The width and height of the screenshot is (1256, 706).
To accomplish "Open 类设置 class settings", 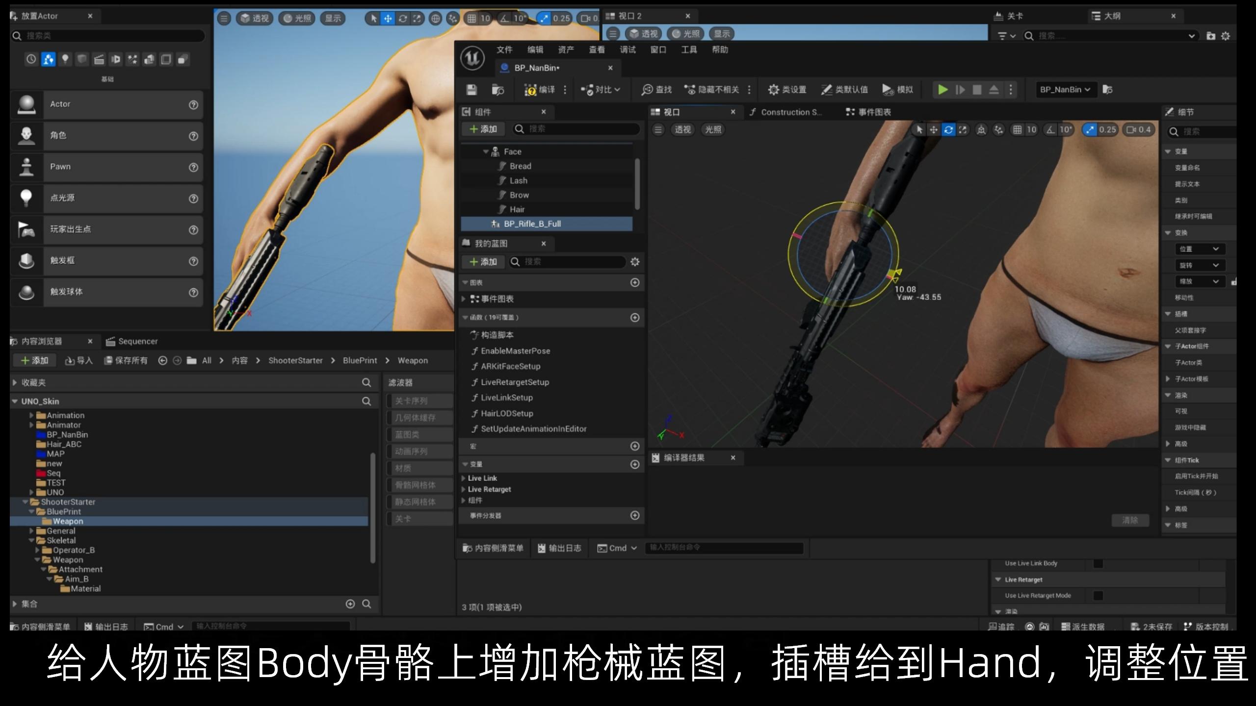I will click(787, 90).
